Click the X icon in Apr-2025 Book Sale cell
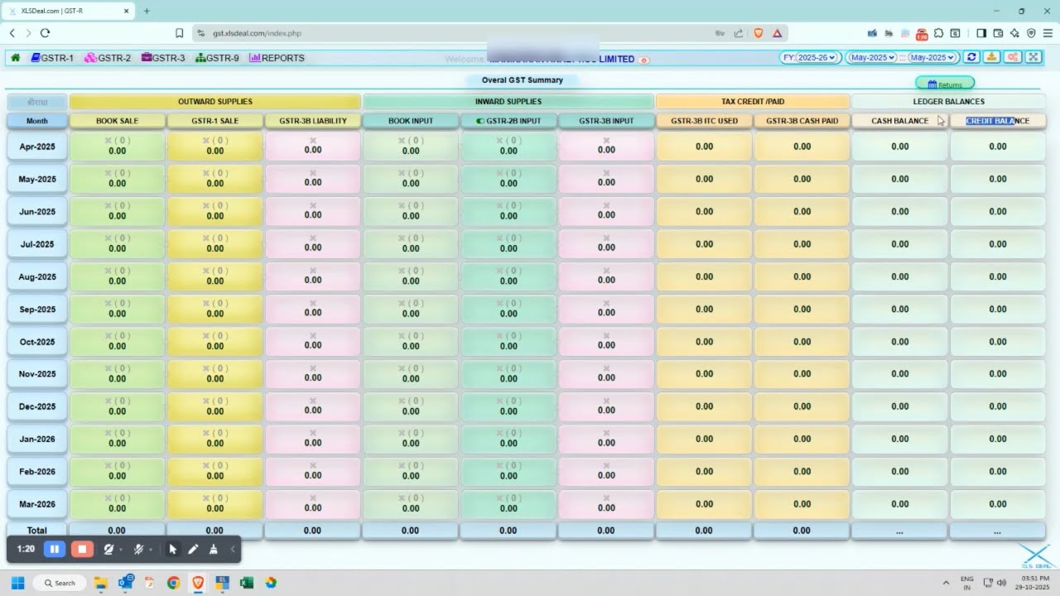 [x=108, y=141]
